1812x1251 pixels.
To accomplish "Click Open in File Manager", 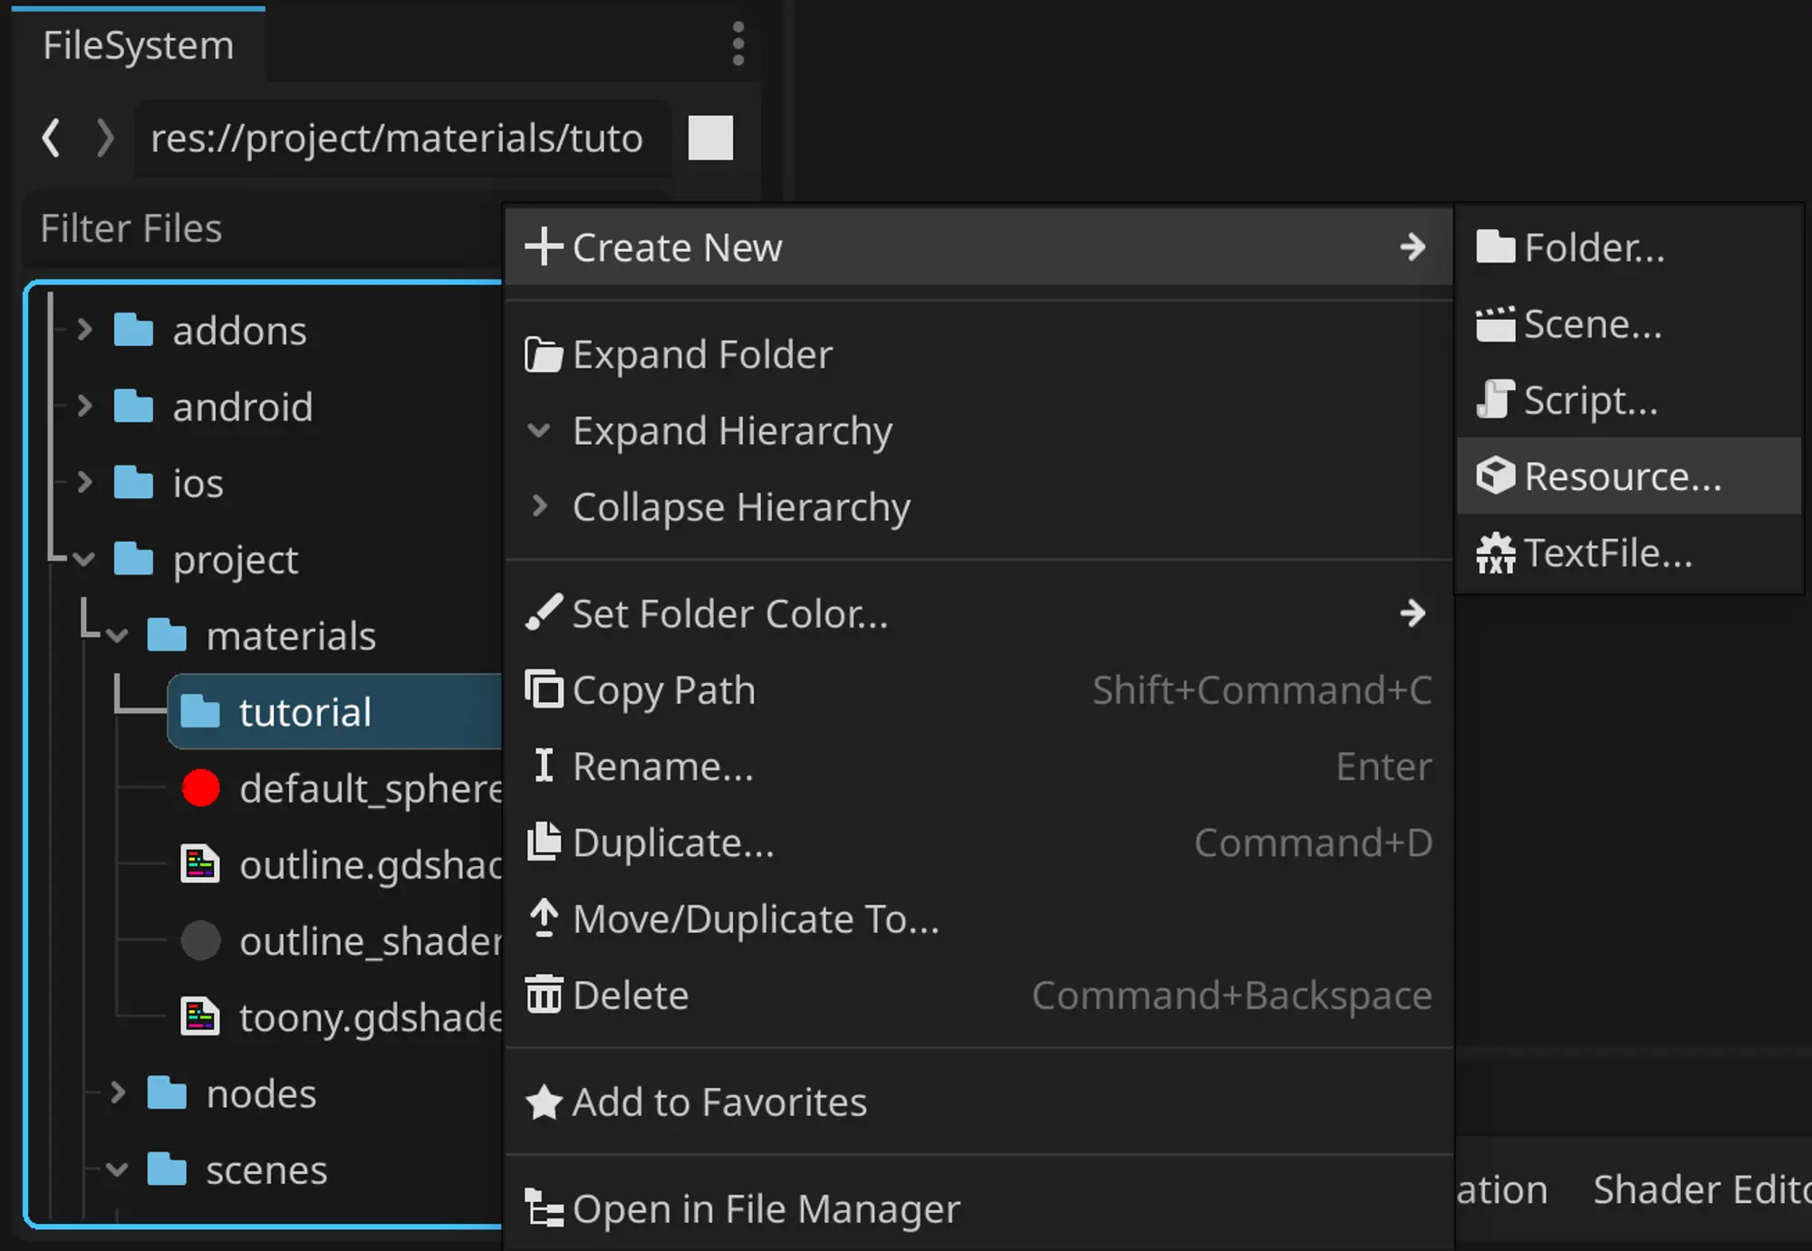I will [x=766, y=1208].
